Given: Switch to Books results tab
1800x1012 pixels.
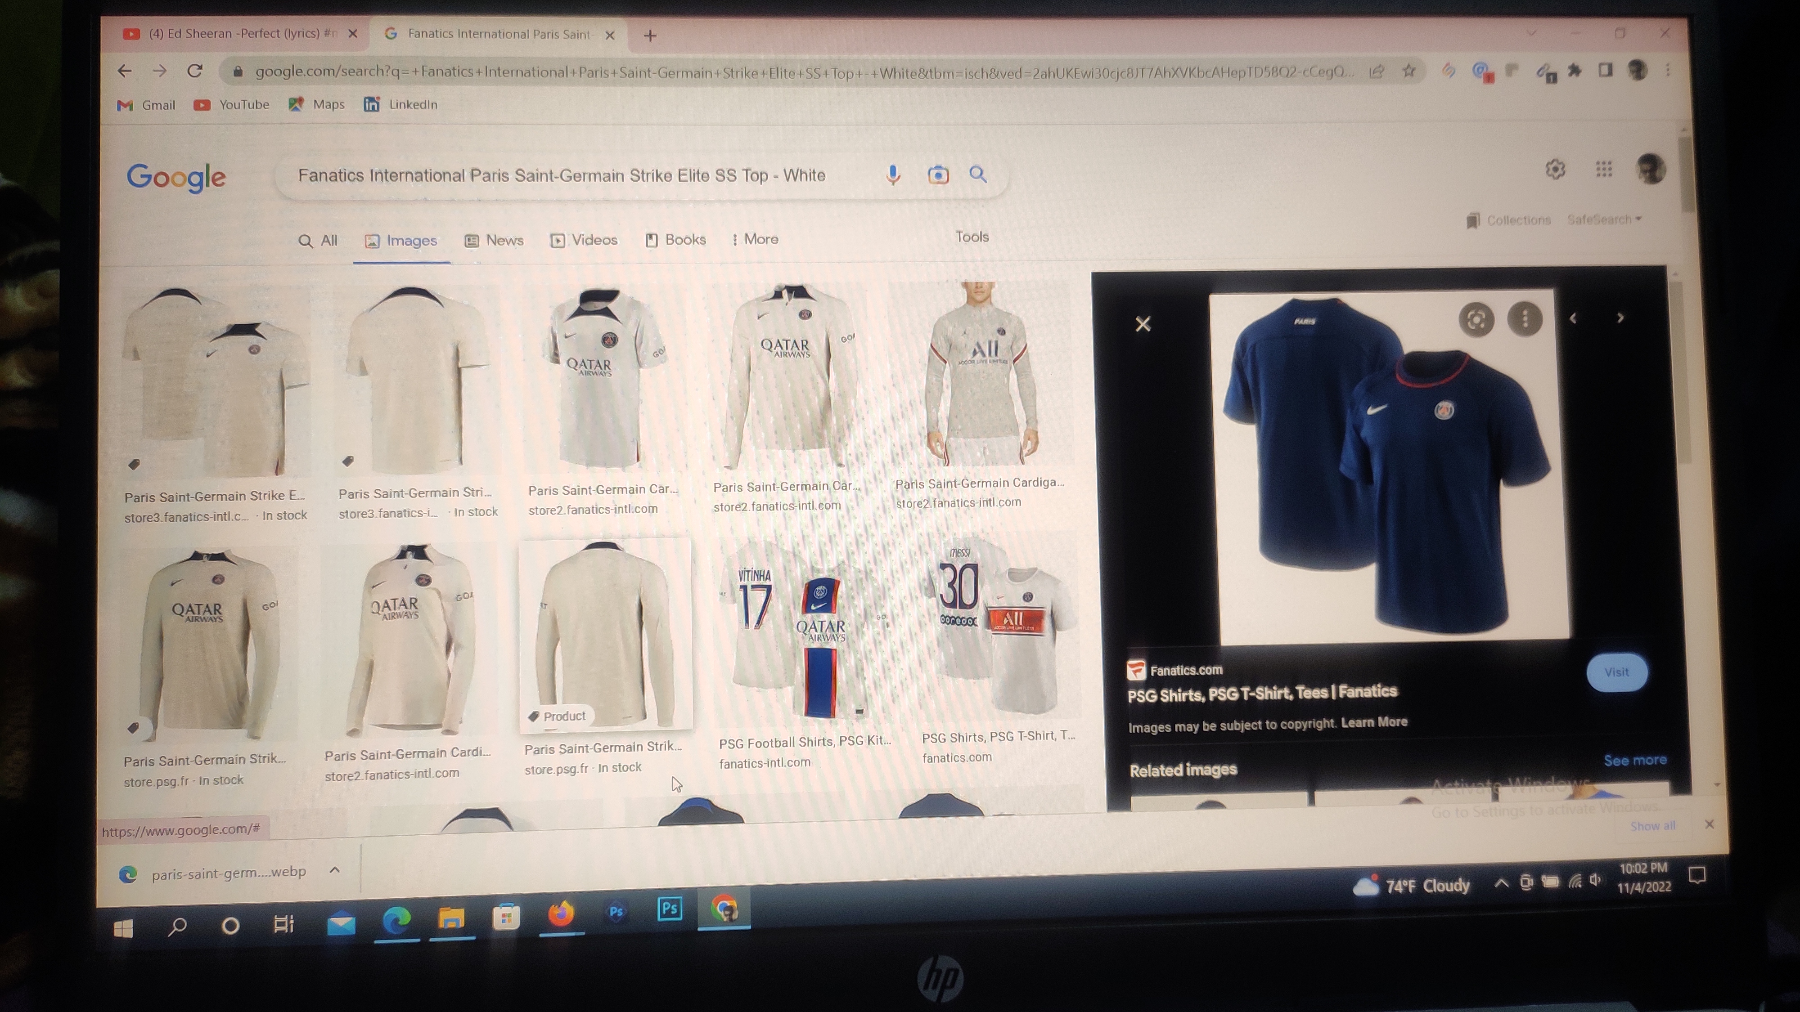Looking at the screenshot, I should 675,240.
